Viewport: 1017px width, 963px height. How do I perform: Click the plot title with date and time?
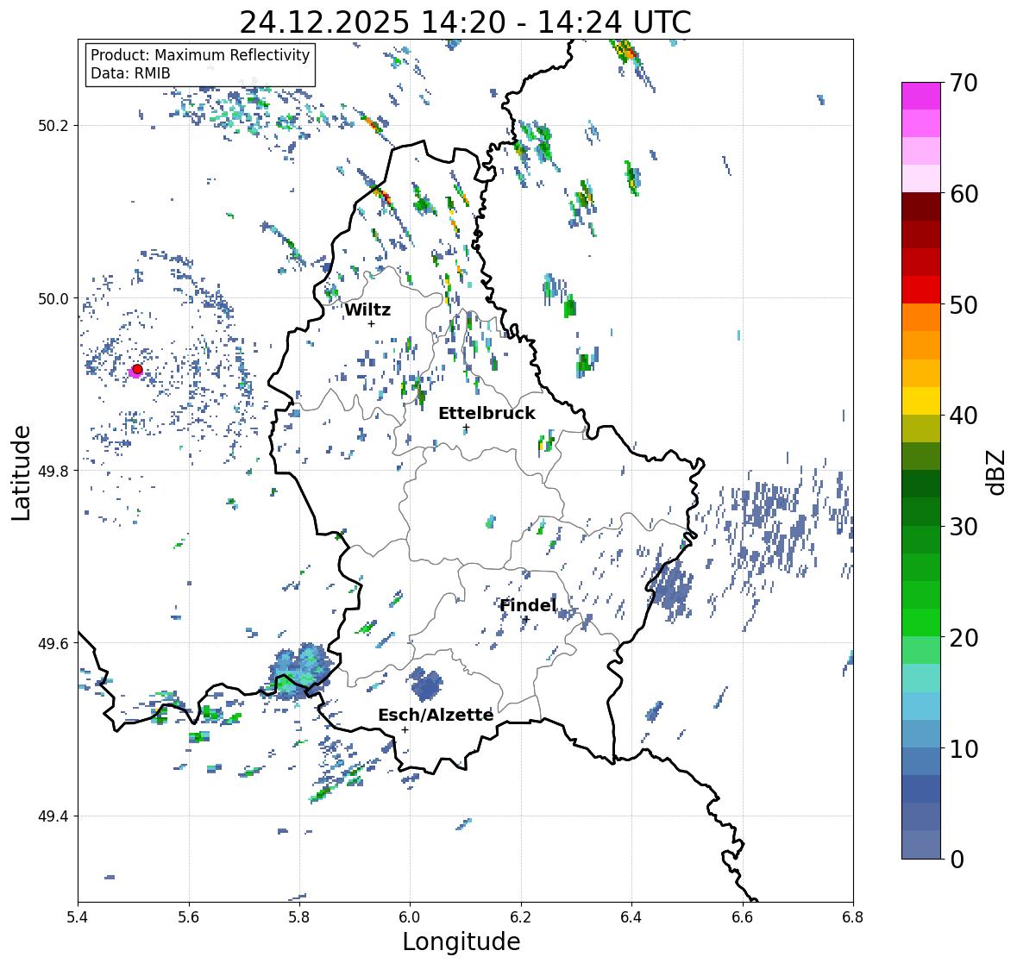[x=465, y=22]
